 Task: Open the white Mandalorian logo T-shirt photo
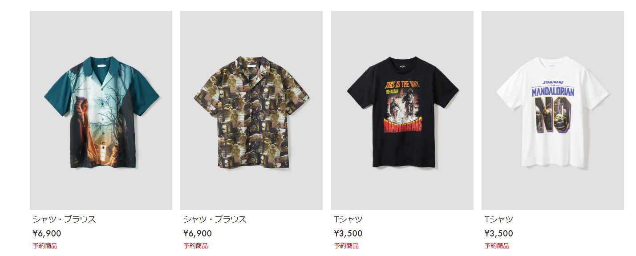pos(553,110)
